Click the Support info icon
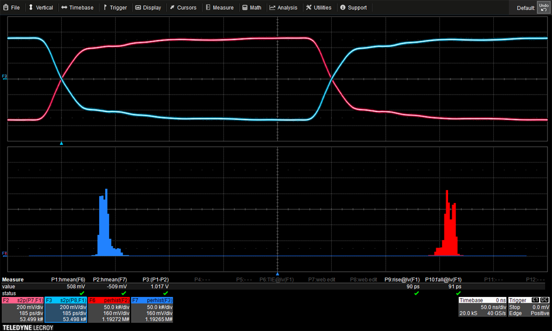Image resolution: width=552 pixels, height=331 pixels. click(343, 8)
